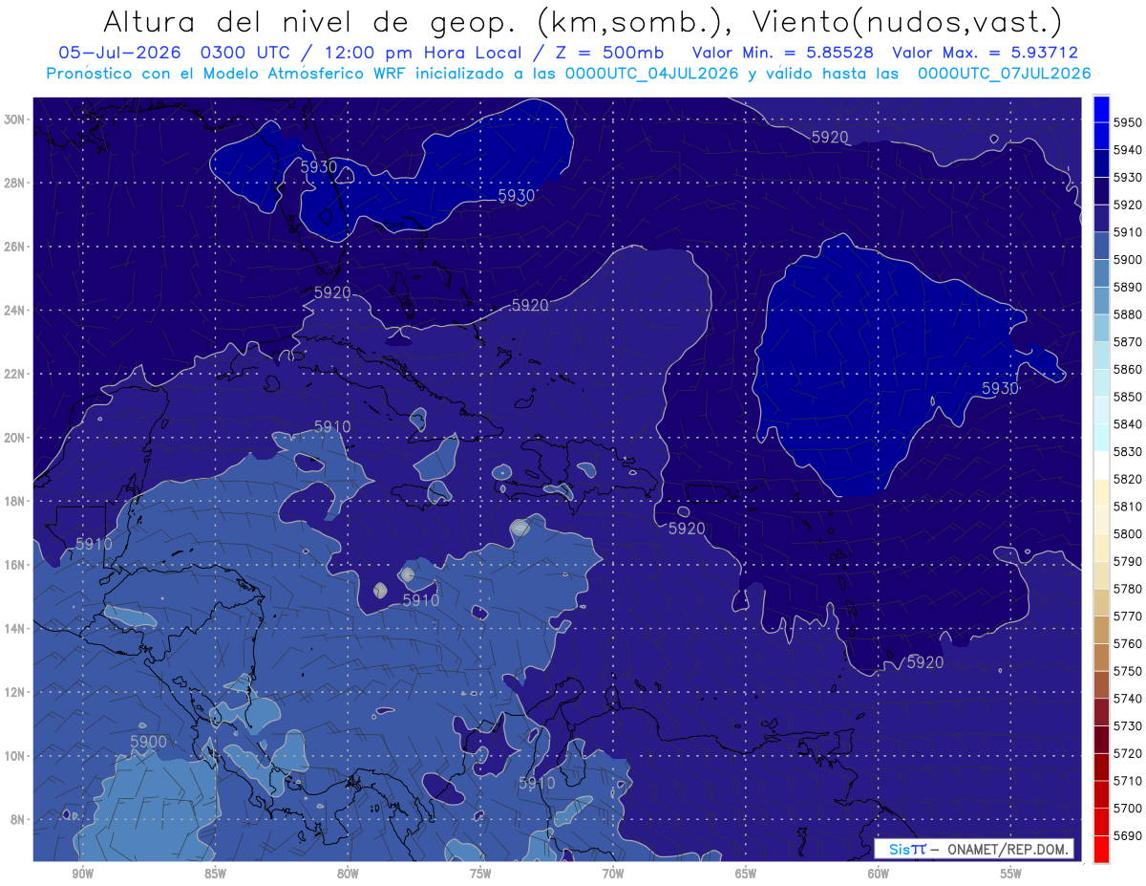
Task: Click the 5820 value on the color scale
Action: [1127, 479]
